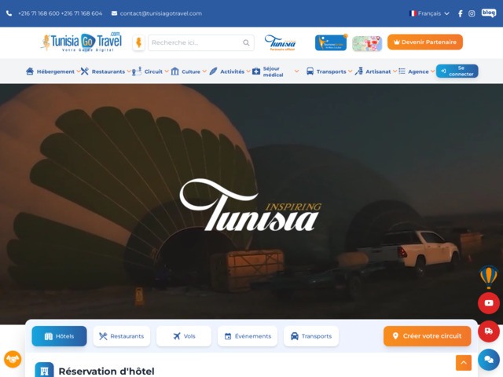
Task: Click Devenir Partenaire button
Action: 425,42
